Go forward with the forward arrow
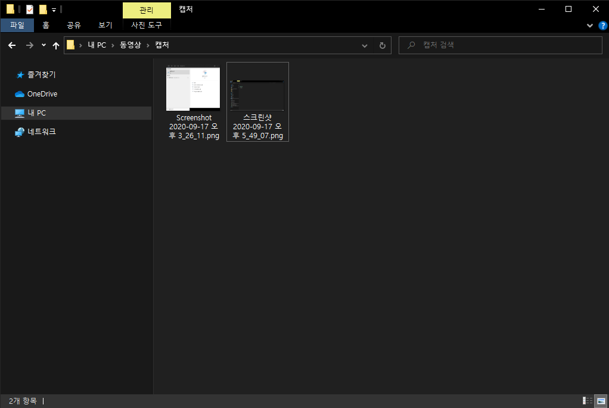This screenshot has height=408, width=609. [30, 45]
